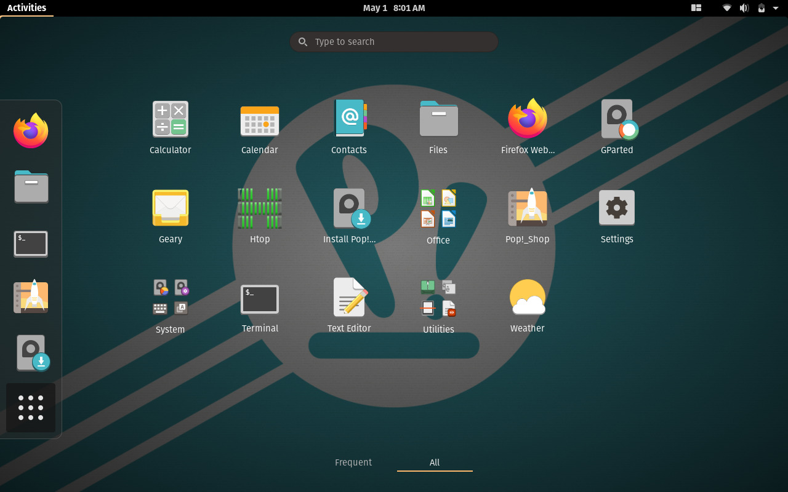Click the Show Applications grid button
The width and height of the screenshot is (788, 492).
tap(30, 407)
